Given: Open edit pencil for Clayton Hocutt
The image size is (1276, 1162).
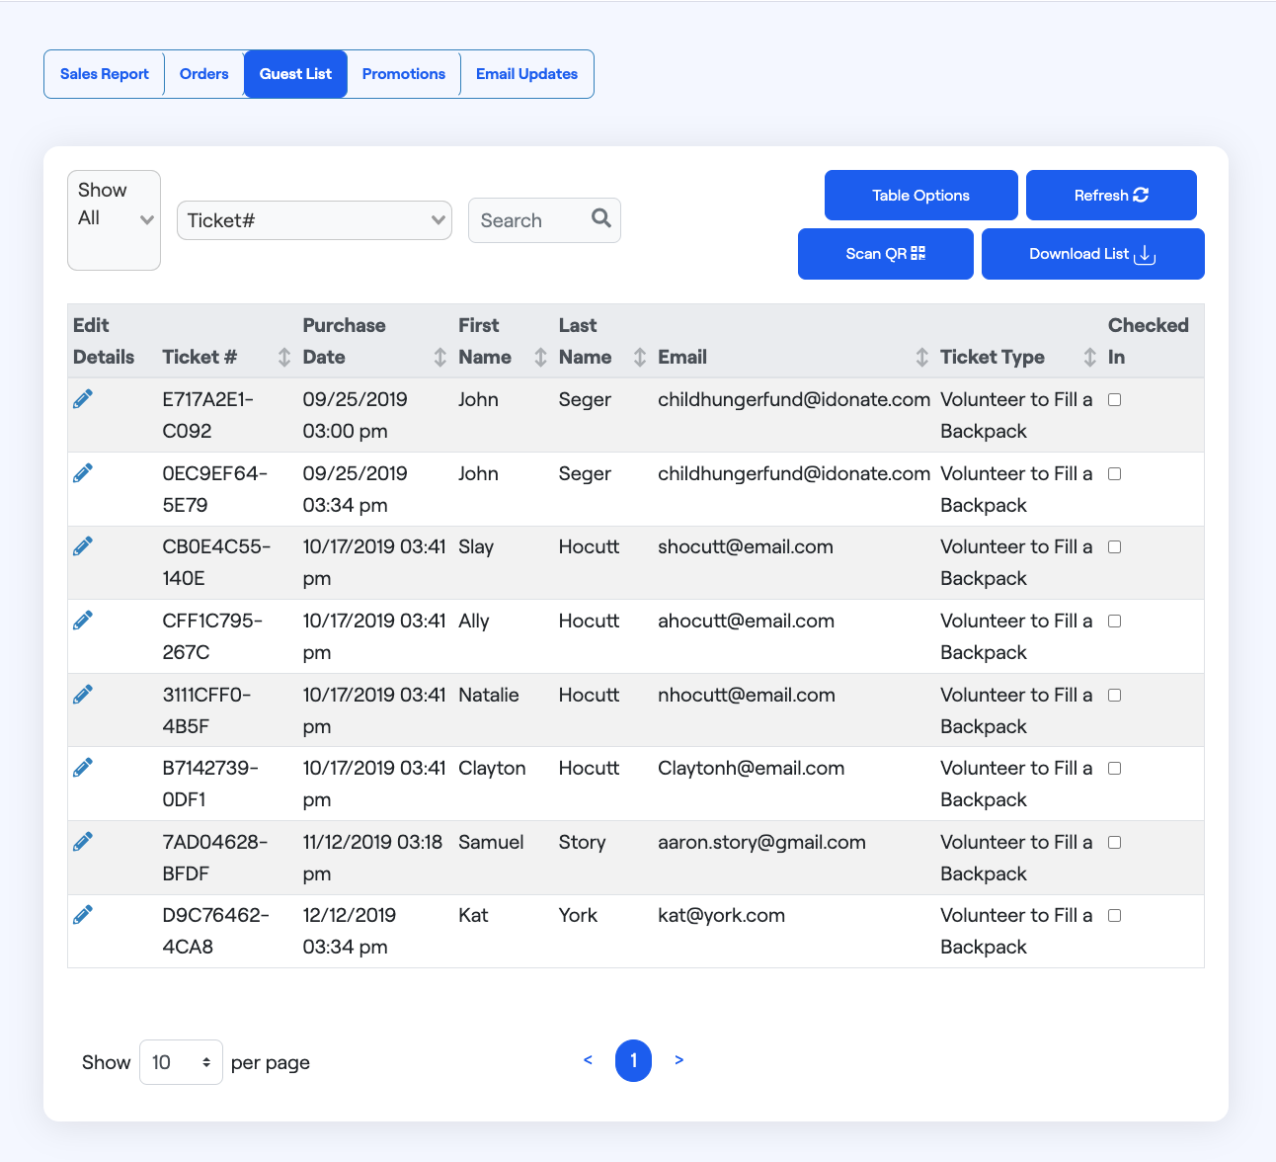Looking at the screenshot, I should click(83, 767).
